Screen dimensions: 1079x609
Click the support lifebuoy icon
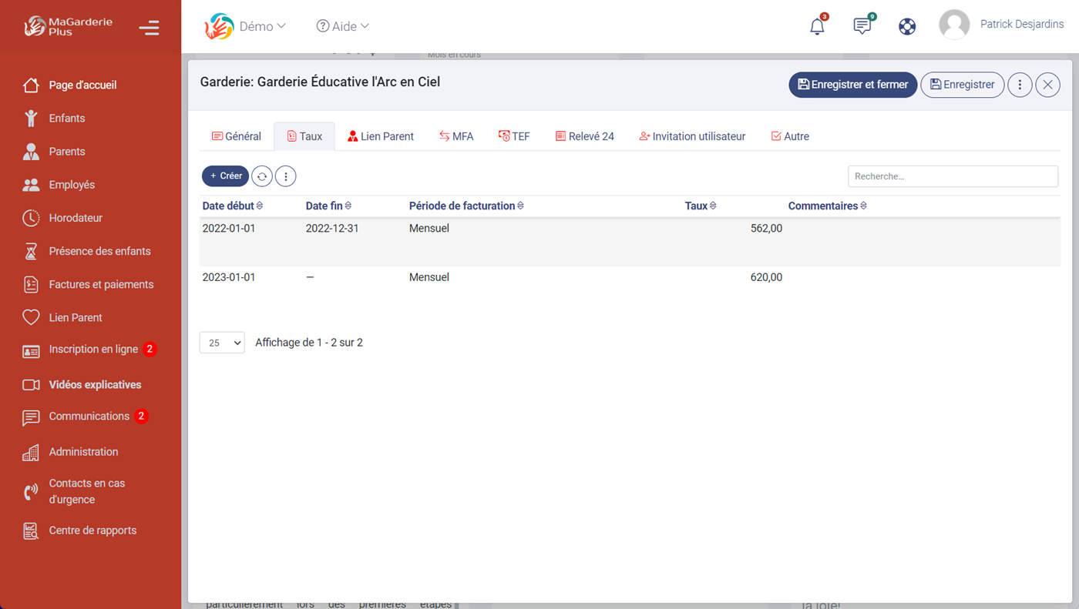[907, 26]
